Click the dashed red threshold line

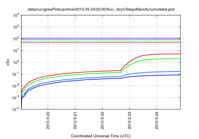tap(101, 43)
